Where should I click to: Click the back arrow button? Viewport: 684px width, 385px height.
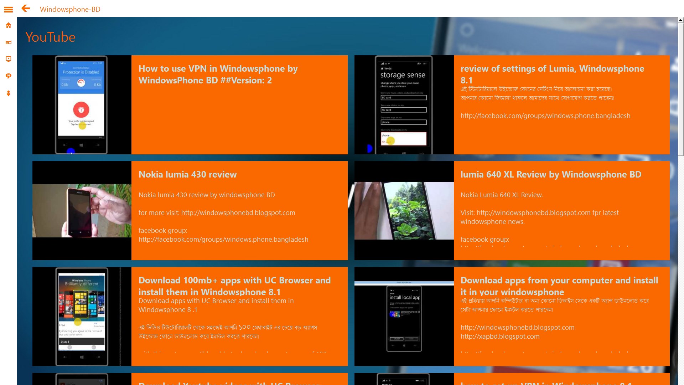26,9
